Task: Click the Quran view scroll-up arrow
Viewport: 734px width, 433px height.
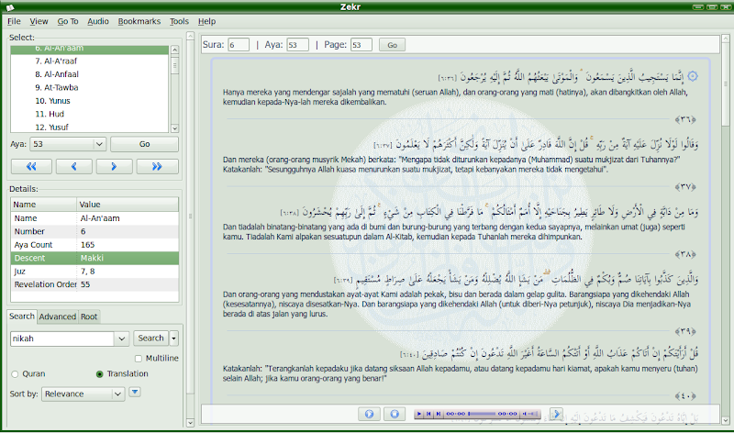Action: [x=726, y=39]
